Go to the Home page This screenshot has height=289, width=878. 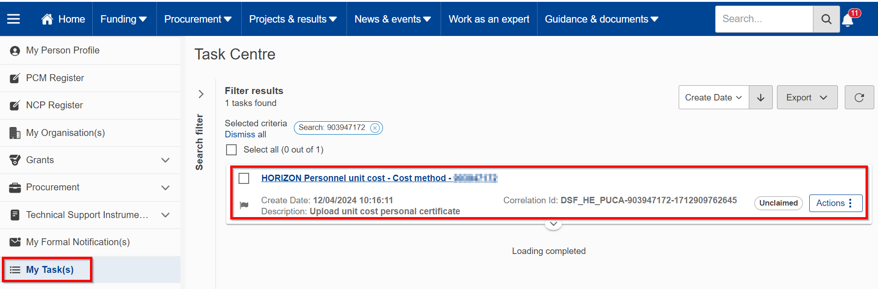click(63, 19)
